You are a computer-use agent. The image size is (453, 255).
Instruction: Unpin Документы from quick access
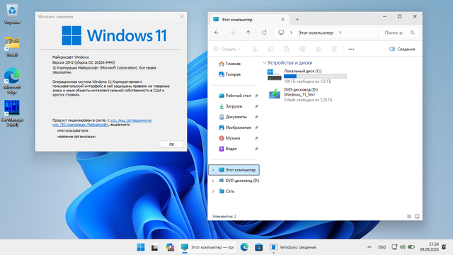coord(256,117)
